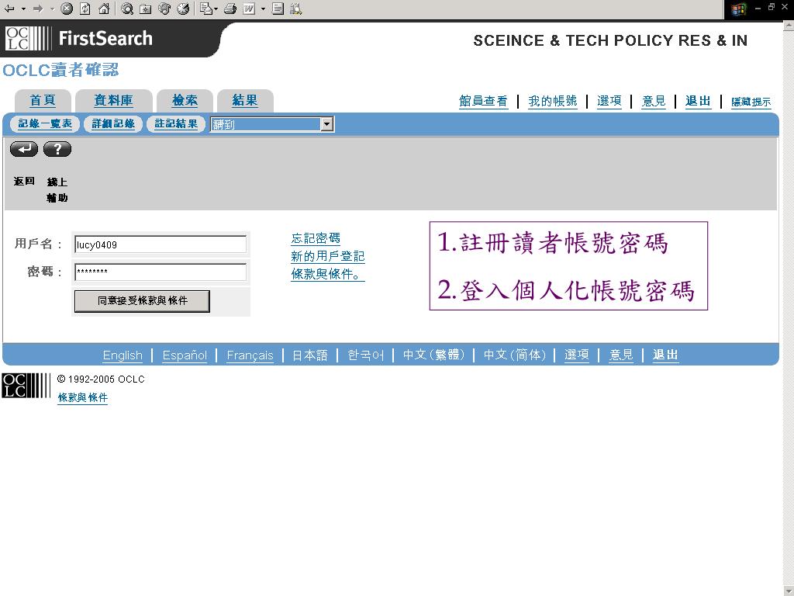Viewport: 794px width, 596px height.
Task: Click the browser Stop icon
Action: tap(67, 9)
